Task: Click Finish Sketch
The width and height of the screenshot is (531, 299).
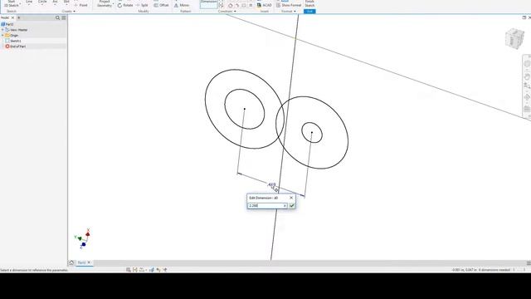Action: coord(309,3)
